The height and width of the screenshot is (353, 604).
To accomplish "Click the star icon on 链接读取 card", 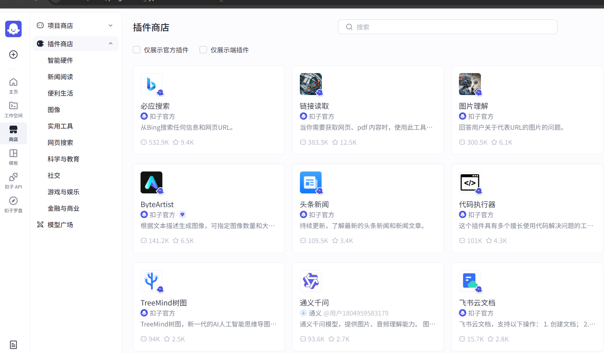I will pyautogui.click(x=335, y=142).
